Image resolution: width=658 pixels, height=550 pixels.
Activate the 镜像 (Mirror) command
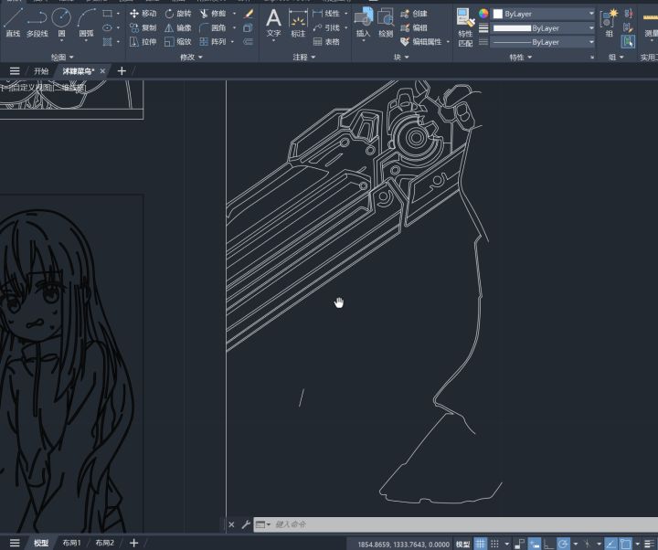pyautogui.click(x=178, y=27)
